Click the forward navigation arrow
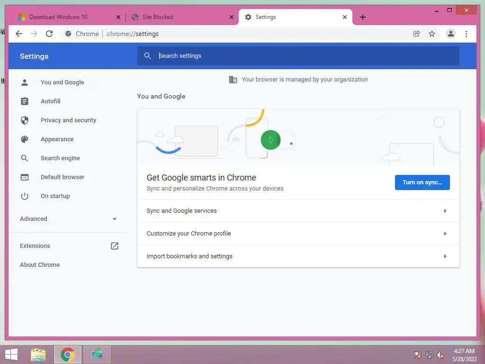 [x=34, y=34]
